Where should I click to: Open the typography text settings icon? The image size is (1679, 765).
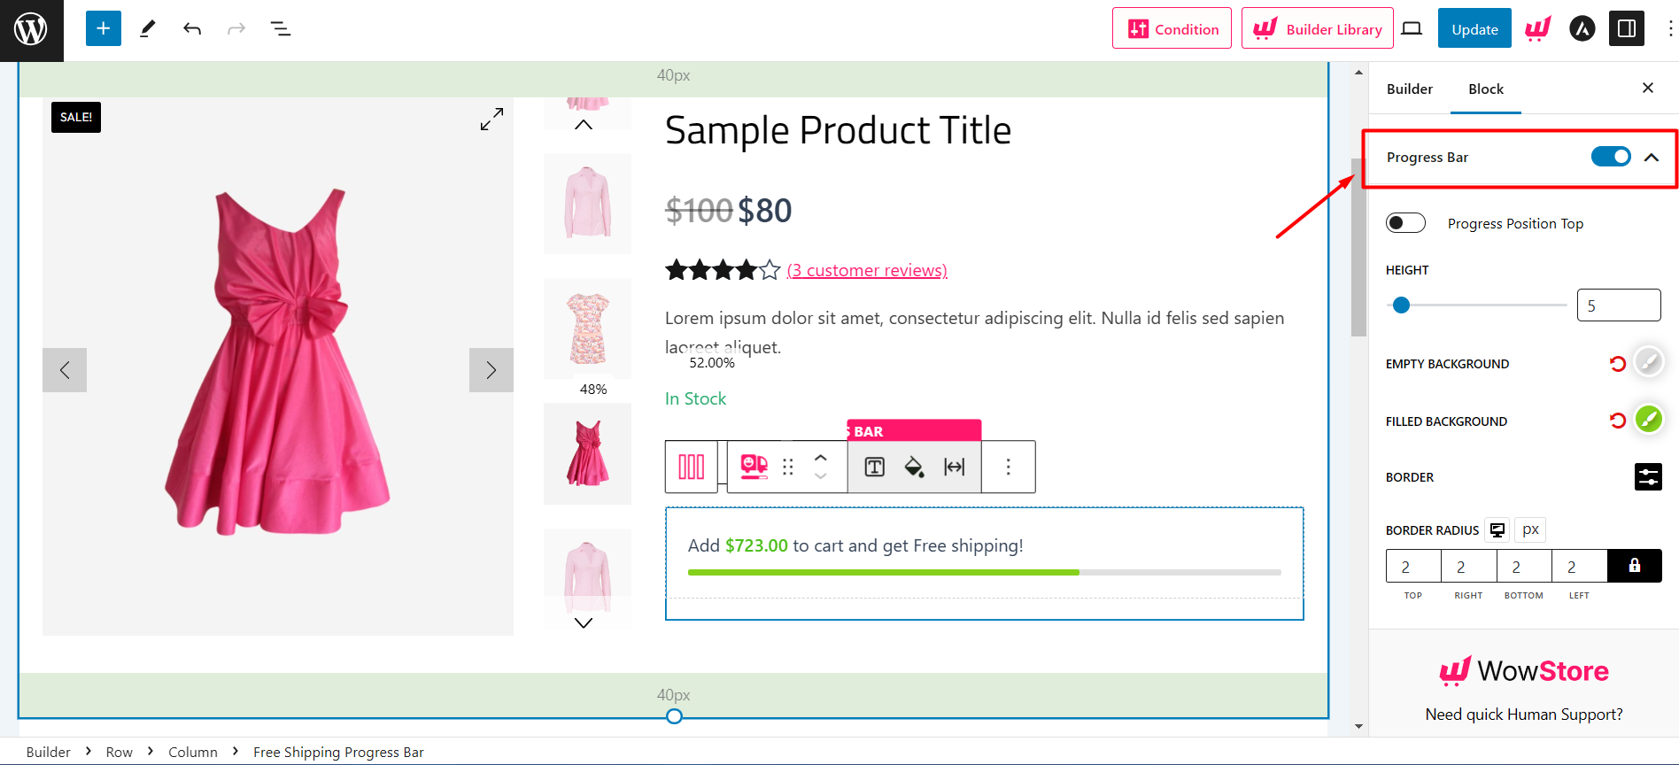click(874, 467)
